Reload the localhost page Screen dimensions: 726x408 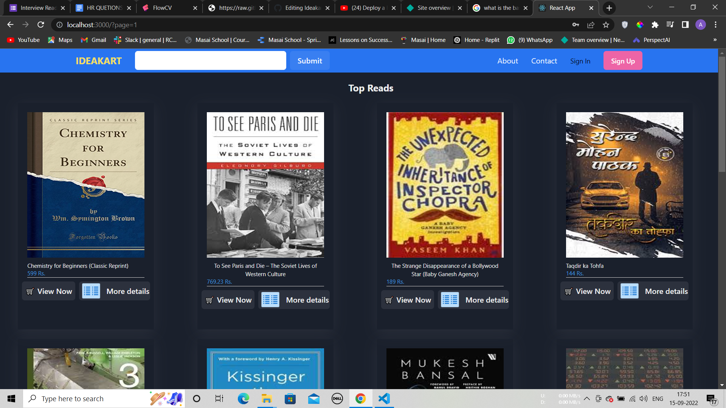pos(40,25)
